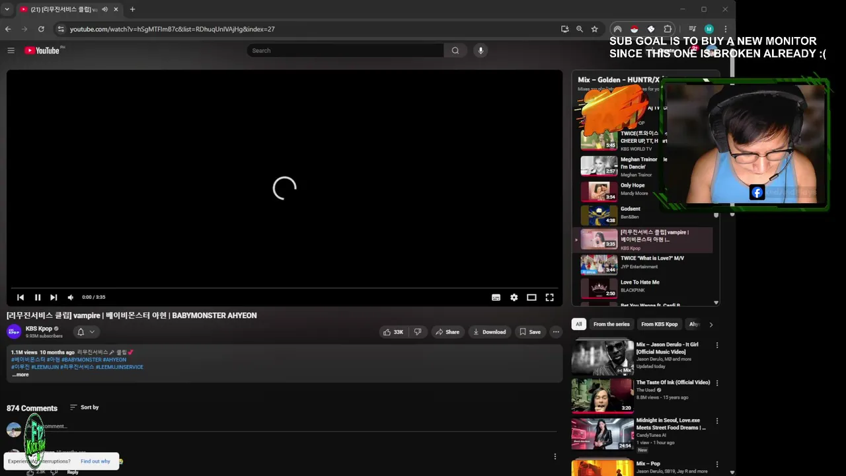
Task: Switch to theater mode
Action: tap(531, 297)
